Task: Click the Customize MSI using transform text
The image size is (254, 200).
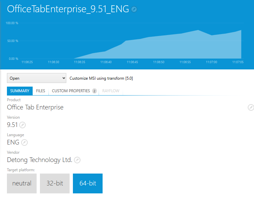Action: point(101,78)
